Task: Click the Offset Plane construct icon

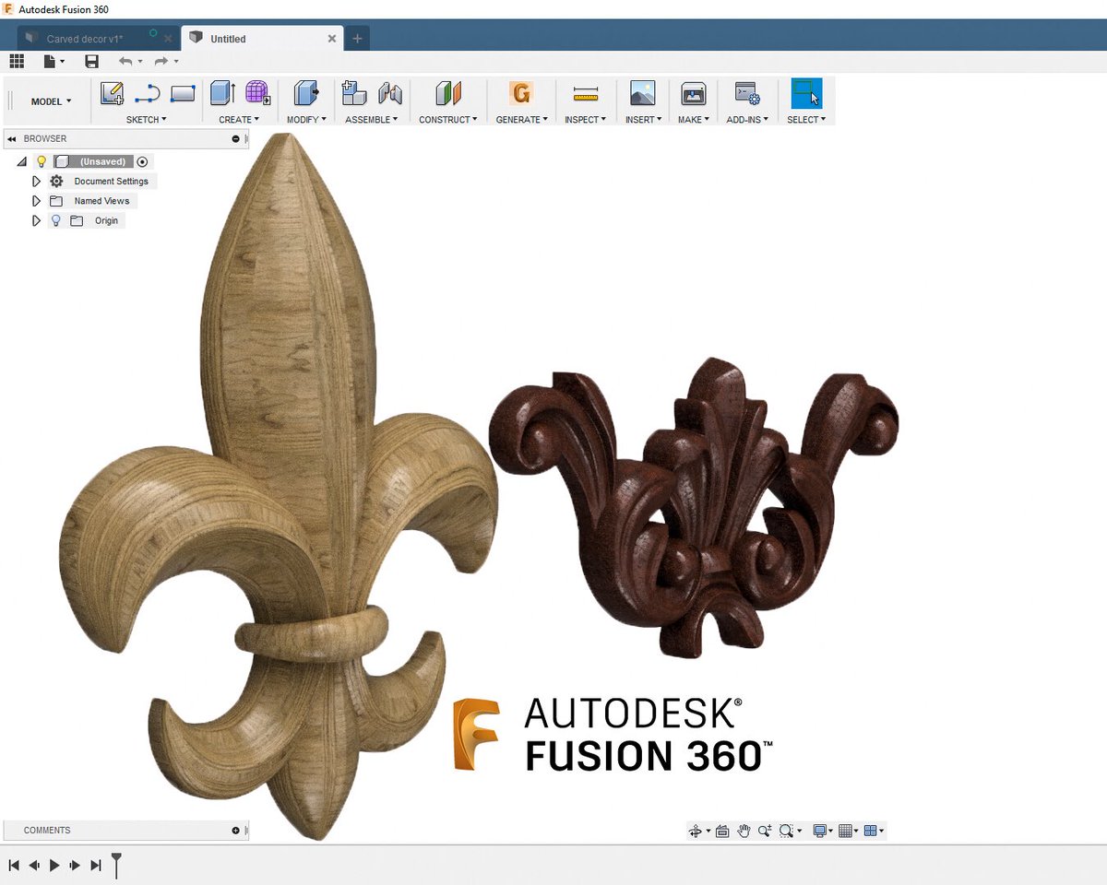Action: pos(448,93)
